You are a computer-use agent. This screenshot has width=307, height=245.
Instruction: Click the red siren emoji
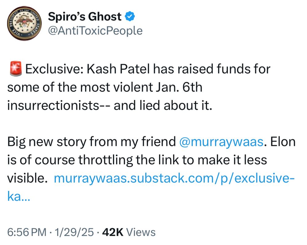tap(16, 69)
